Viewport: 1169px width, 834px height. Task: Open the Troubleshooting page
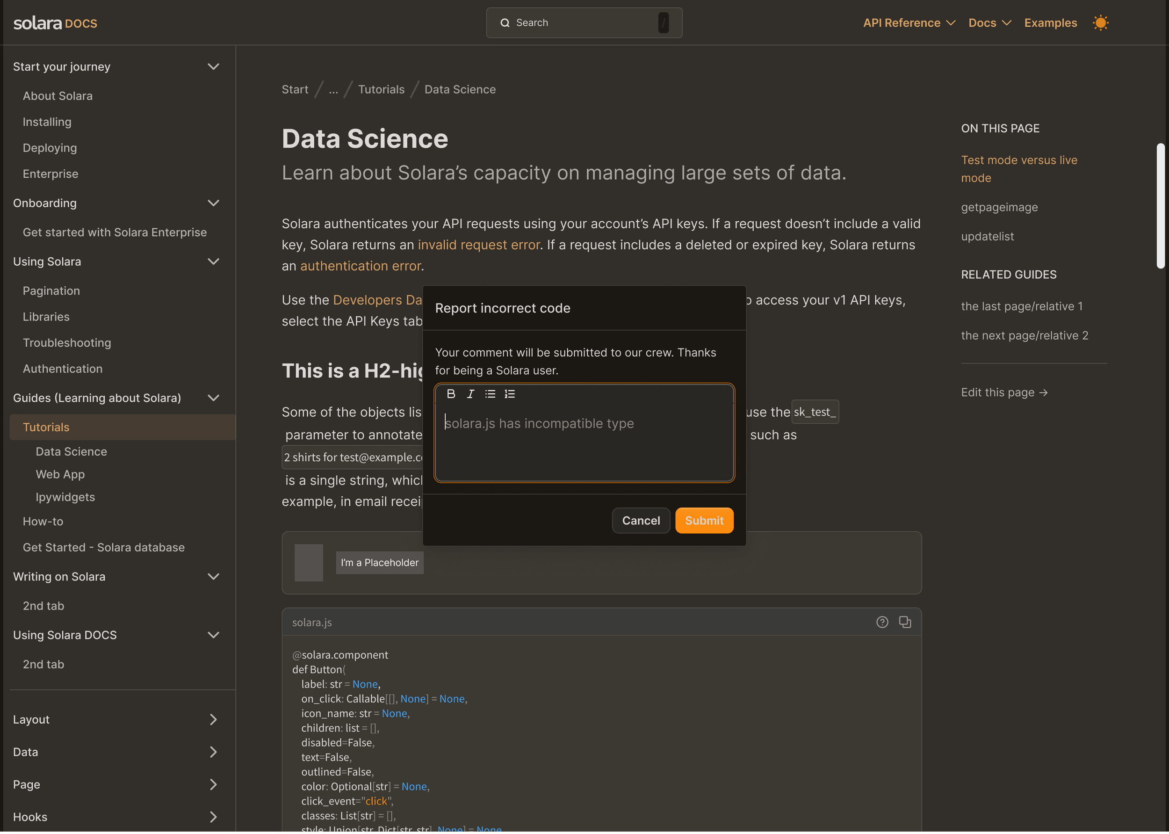click(67, 342)
